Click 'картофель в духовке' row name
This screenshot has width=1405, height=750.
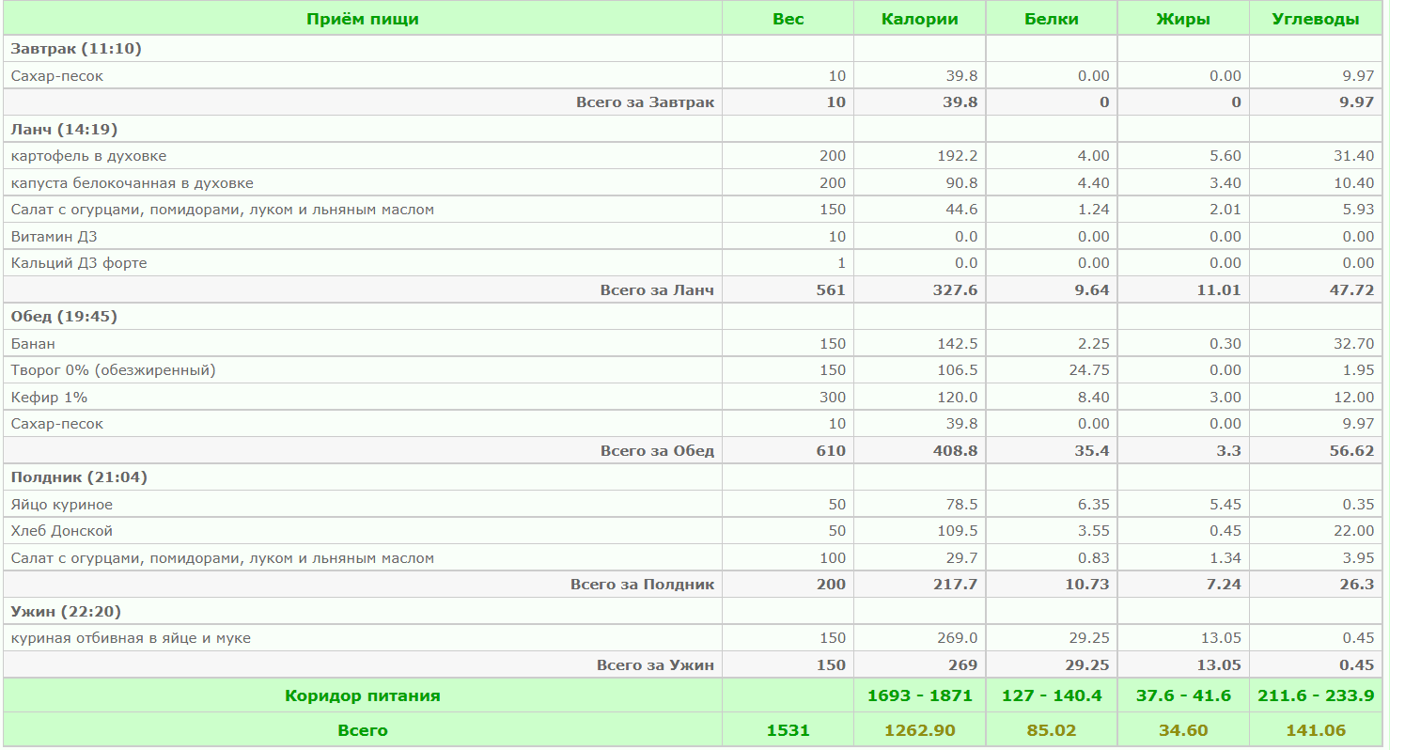pos(88,156)
